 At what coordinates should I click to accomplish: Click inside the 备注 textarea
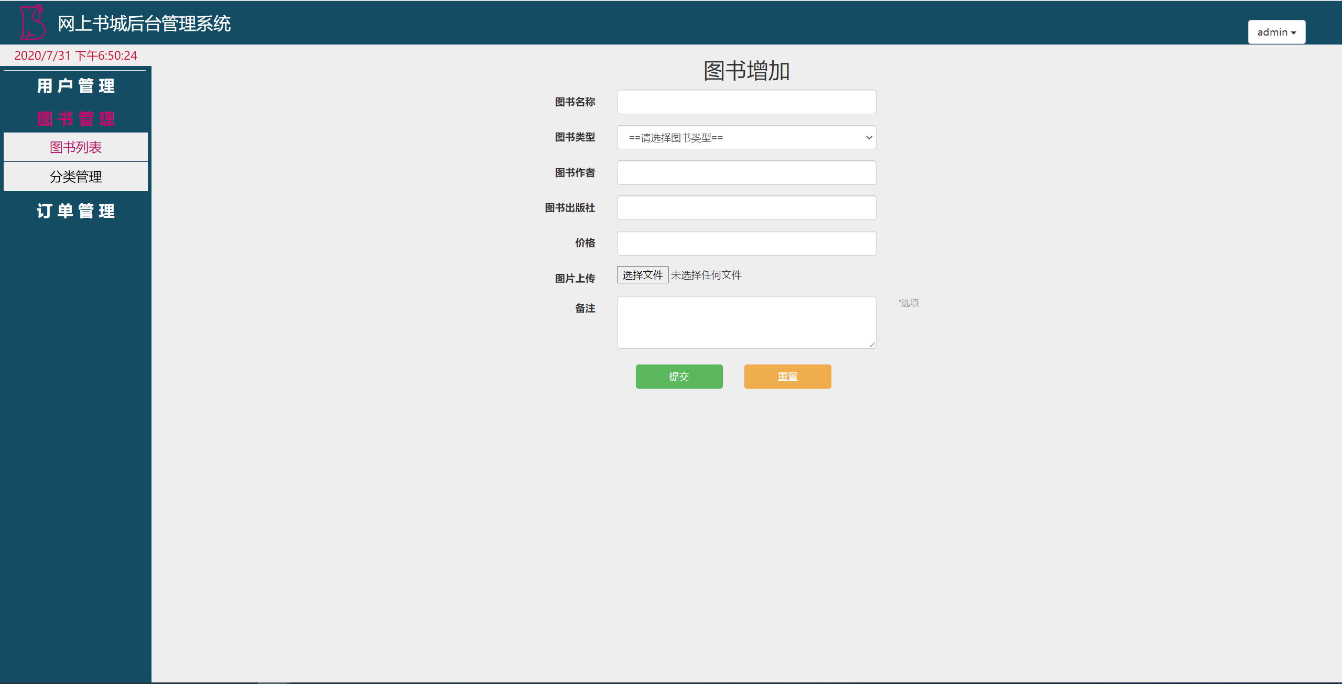pos(746,322)
